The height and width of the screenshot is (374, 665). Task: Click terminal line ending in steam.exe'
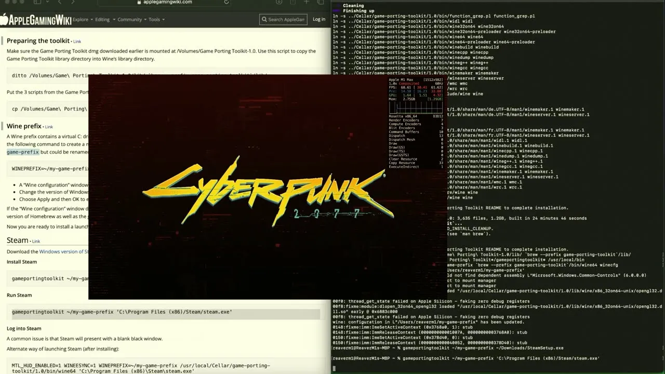point(466,358)
